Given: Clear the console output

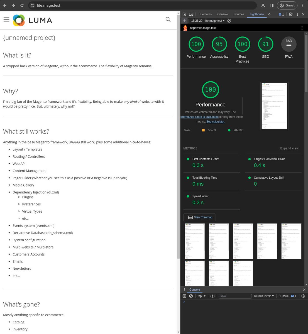Looking at the screenshot, I should (x=191, y=296).
